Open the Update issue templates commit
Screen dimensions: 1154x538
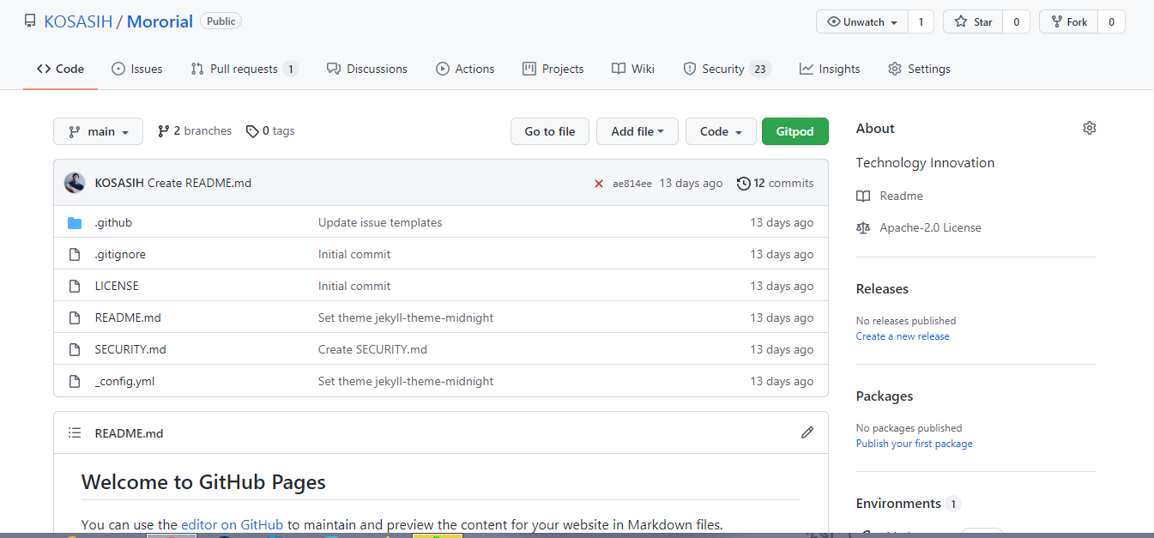pyautogui.click(x=380, y=222)
